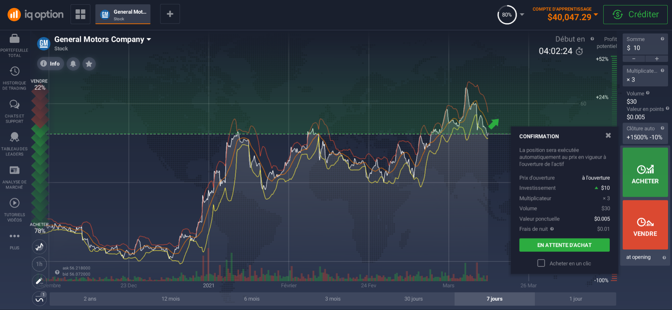672x310 pixels.
Task: Open indicators icon with badge
Action: [39, 298]
